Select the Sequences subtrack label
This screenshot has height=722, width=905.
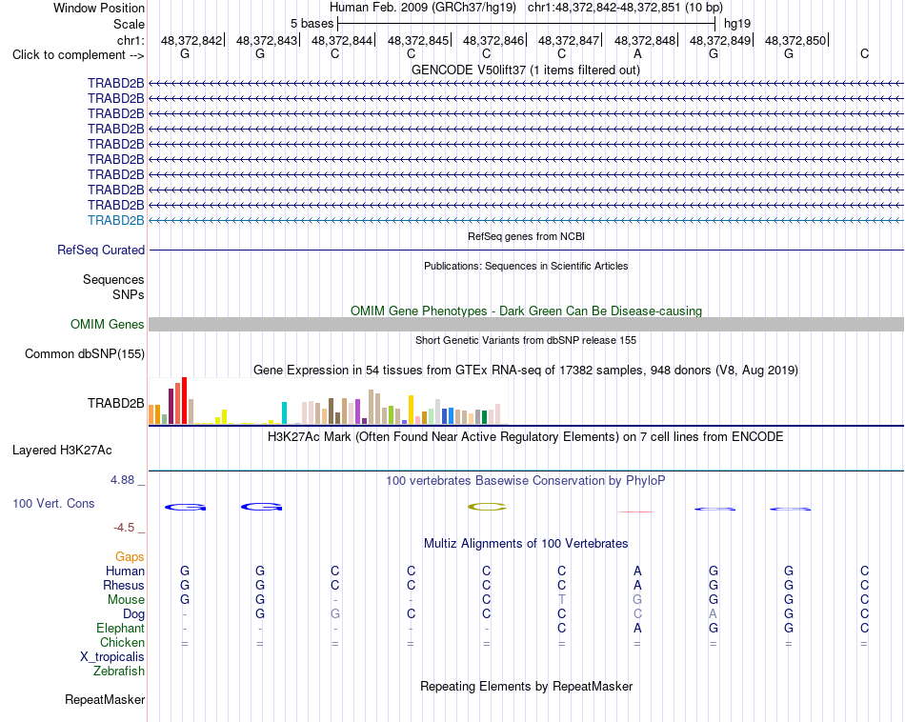pyautogui.click(x=113, y=279)
